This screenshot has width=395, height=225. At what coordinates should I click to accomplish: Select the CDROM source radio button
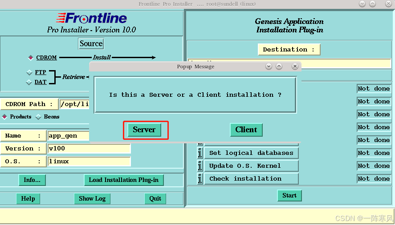point(30,58)
